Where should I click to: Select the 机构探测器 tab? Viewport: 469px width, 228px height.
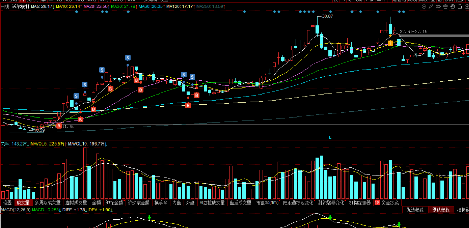[360, 203]
